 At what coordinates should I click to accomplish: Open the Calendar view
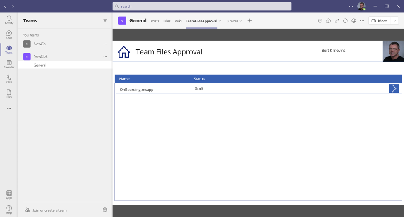[x=9, y=64]
